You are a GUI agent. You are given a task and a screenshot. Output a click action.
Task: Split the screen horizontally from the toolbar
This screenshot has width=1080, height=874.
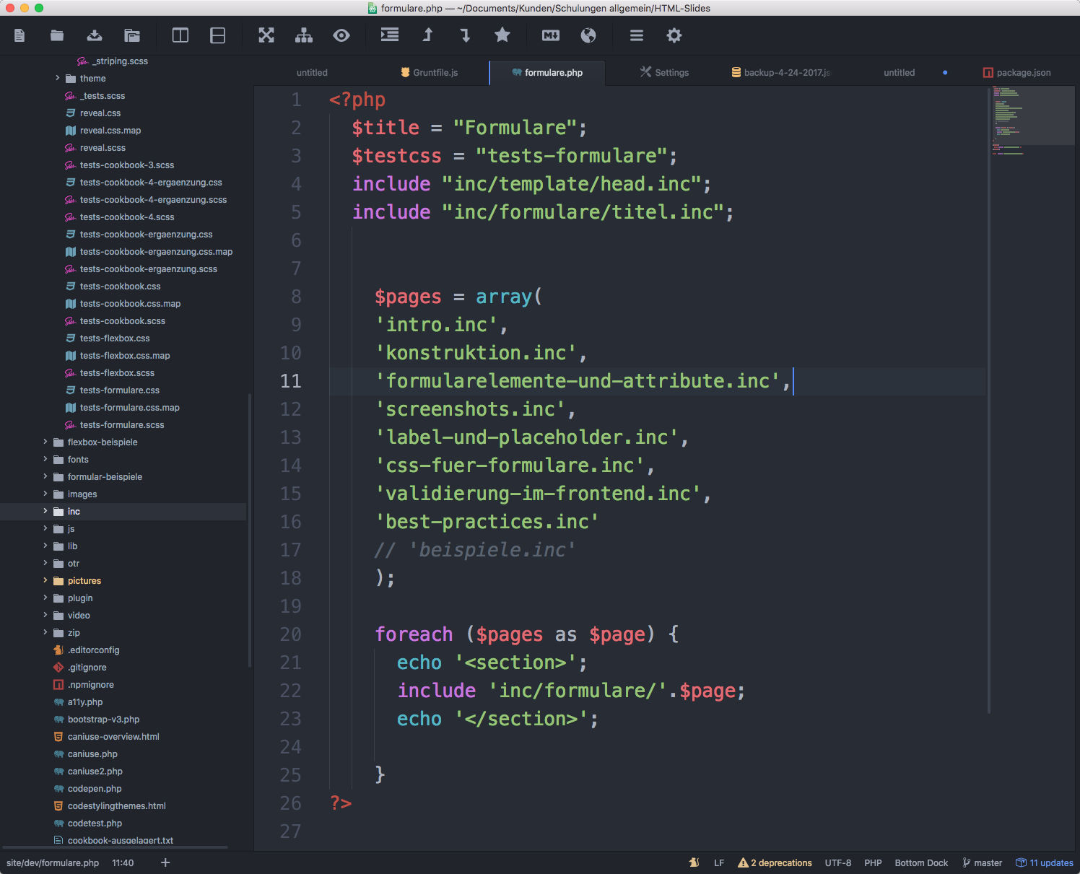pyautogui.click(x=218, y=35)
